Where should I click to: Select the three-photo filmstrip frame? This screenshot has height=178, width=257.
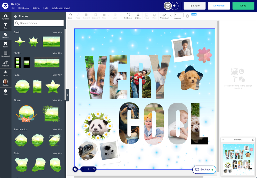pos(17,63)
